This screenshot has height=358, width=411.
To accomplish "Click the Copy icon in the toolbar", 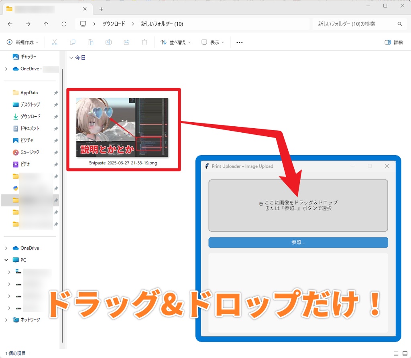I will click(73, 42).
